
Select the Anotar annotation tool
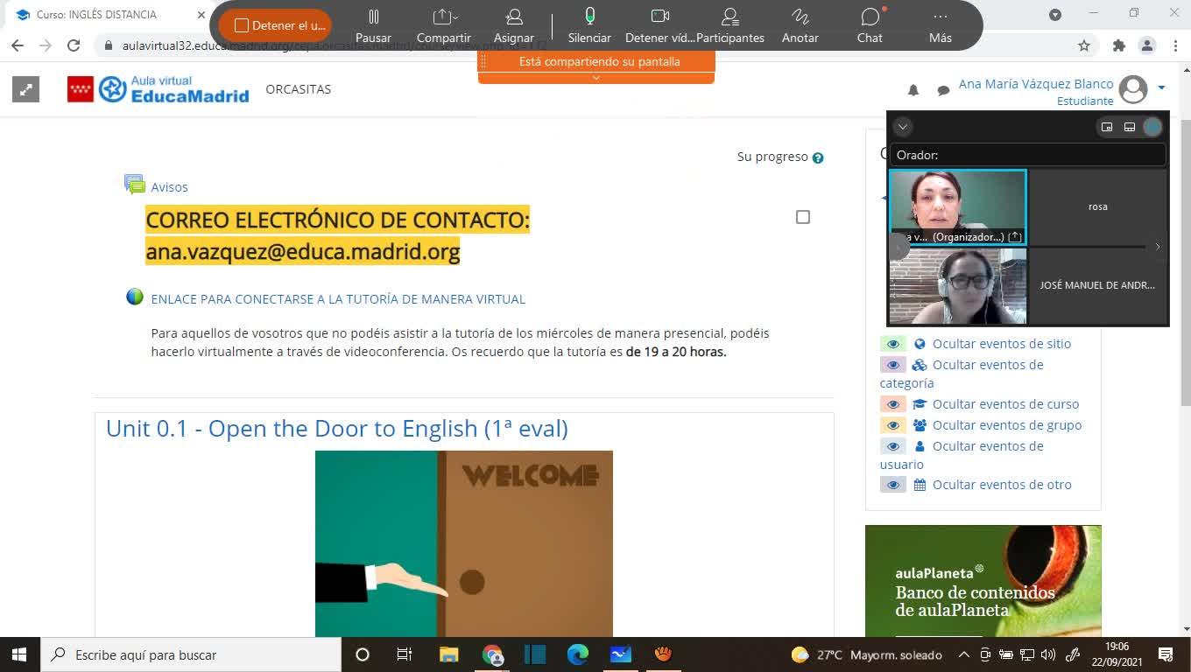[x=800, y=25]
